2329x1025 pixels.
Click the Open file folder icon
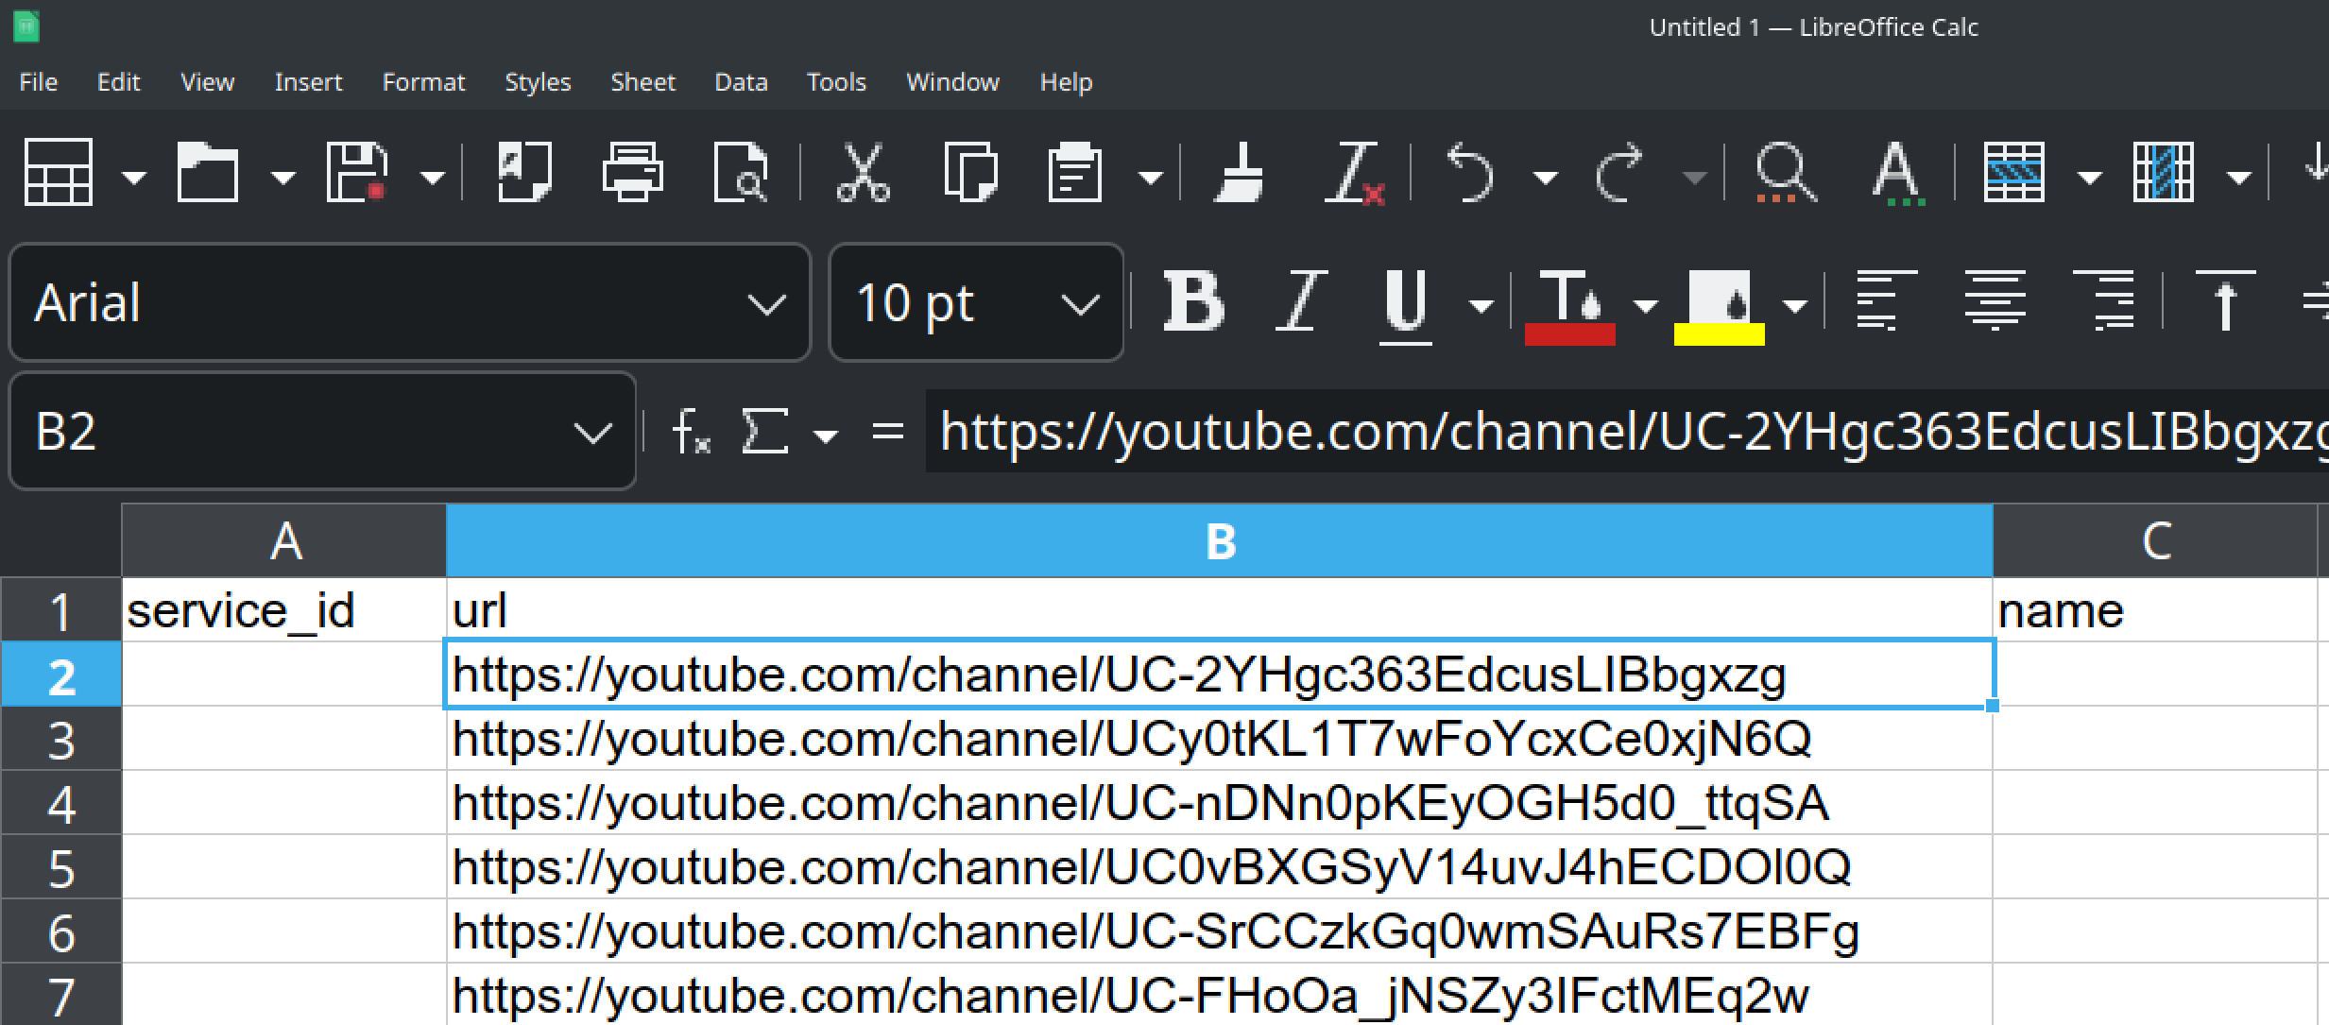pos(207,172)
